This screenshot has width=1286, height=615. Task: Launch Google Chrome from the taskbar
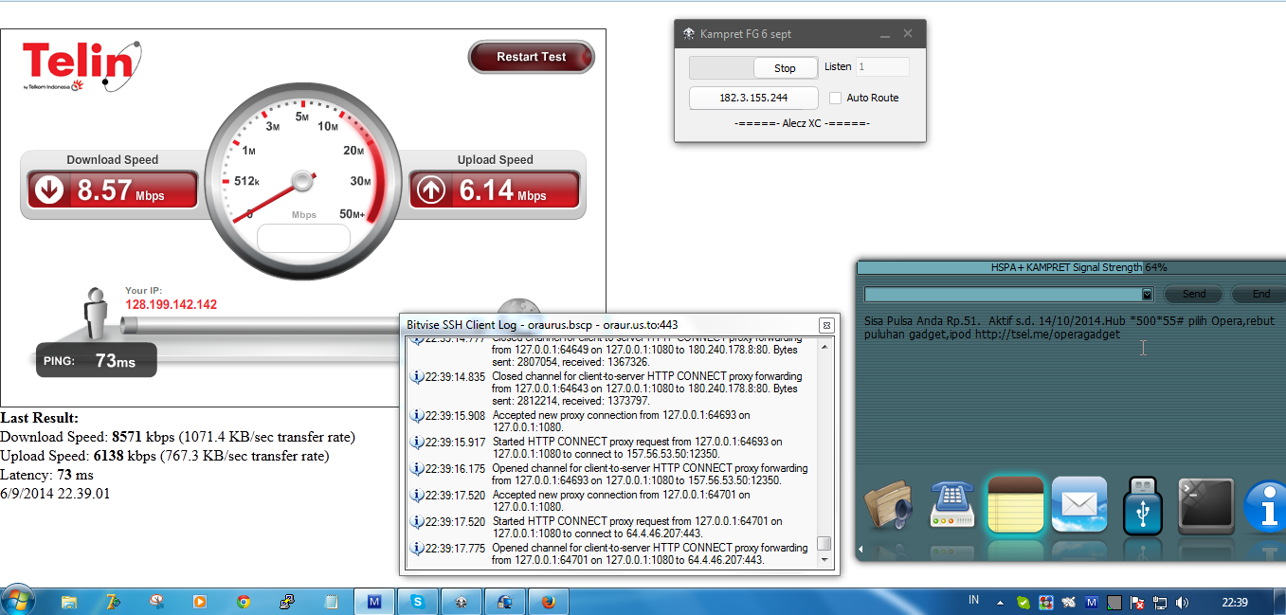[x=244, y=601]
